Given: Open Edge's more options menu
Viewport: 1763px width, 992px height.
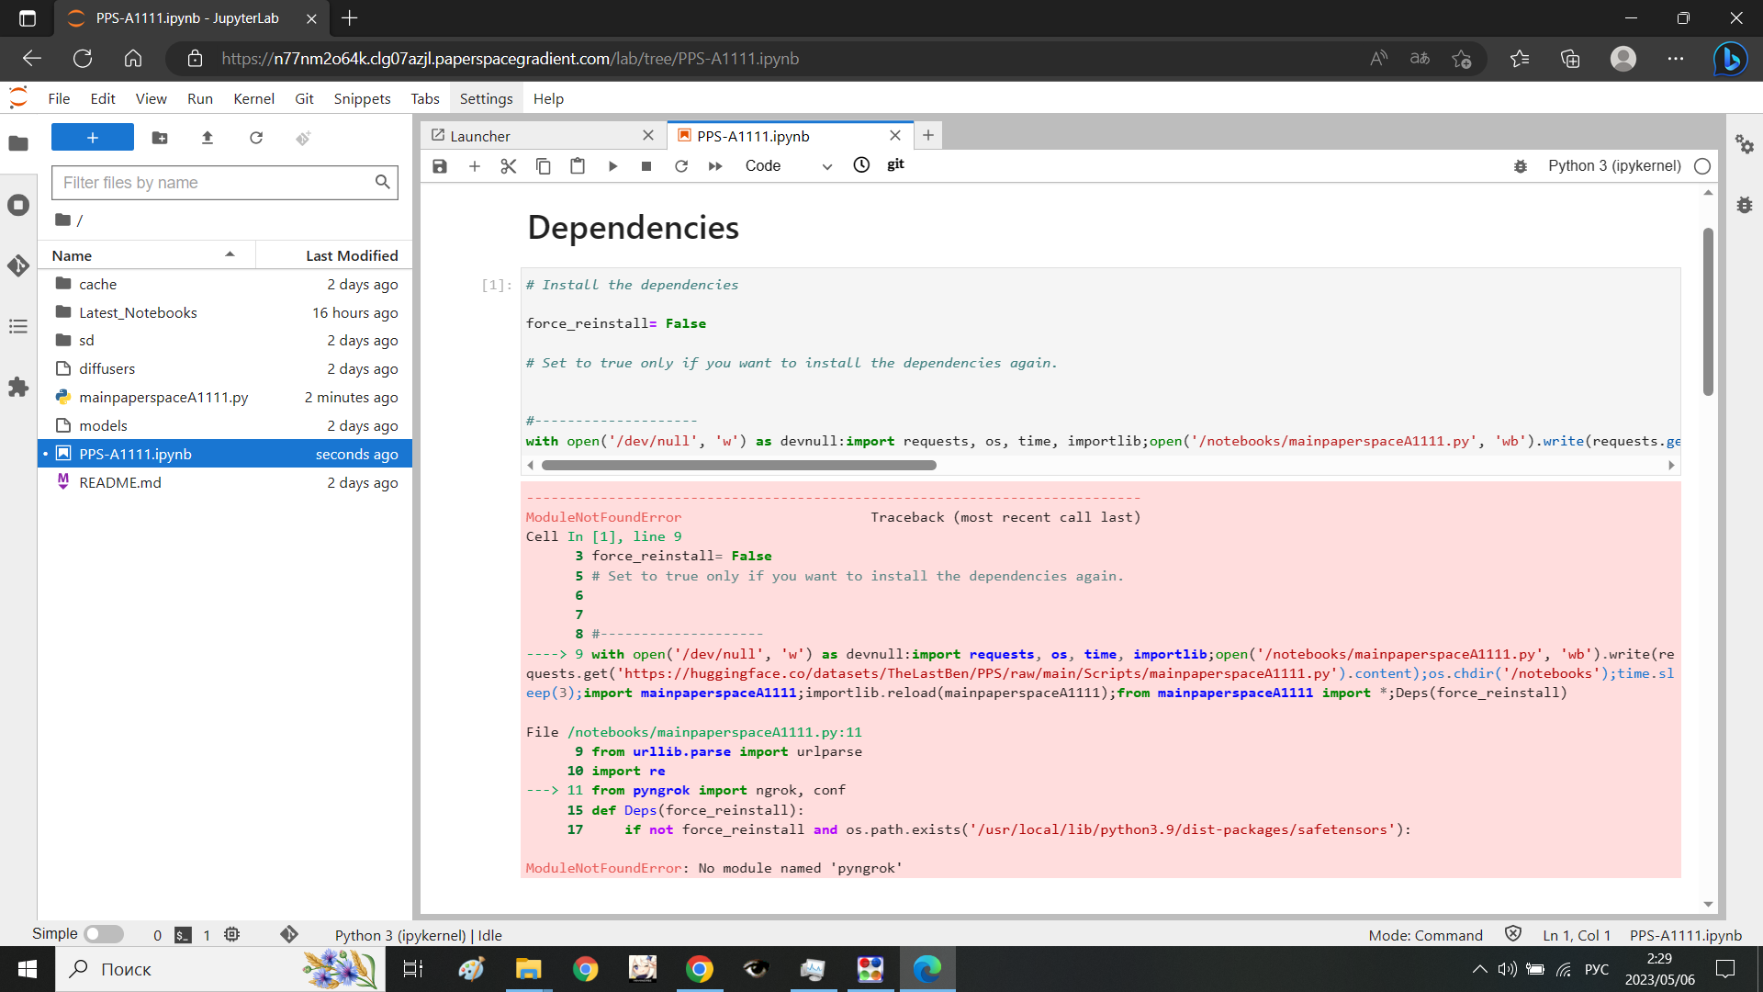Looking at the screenshot, I should click(1676, 58).
